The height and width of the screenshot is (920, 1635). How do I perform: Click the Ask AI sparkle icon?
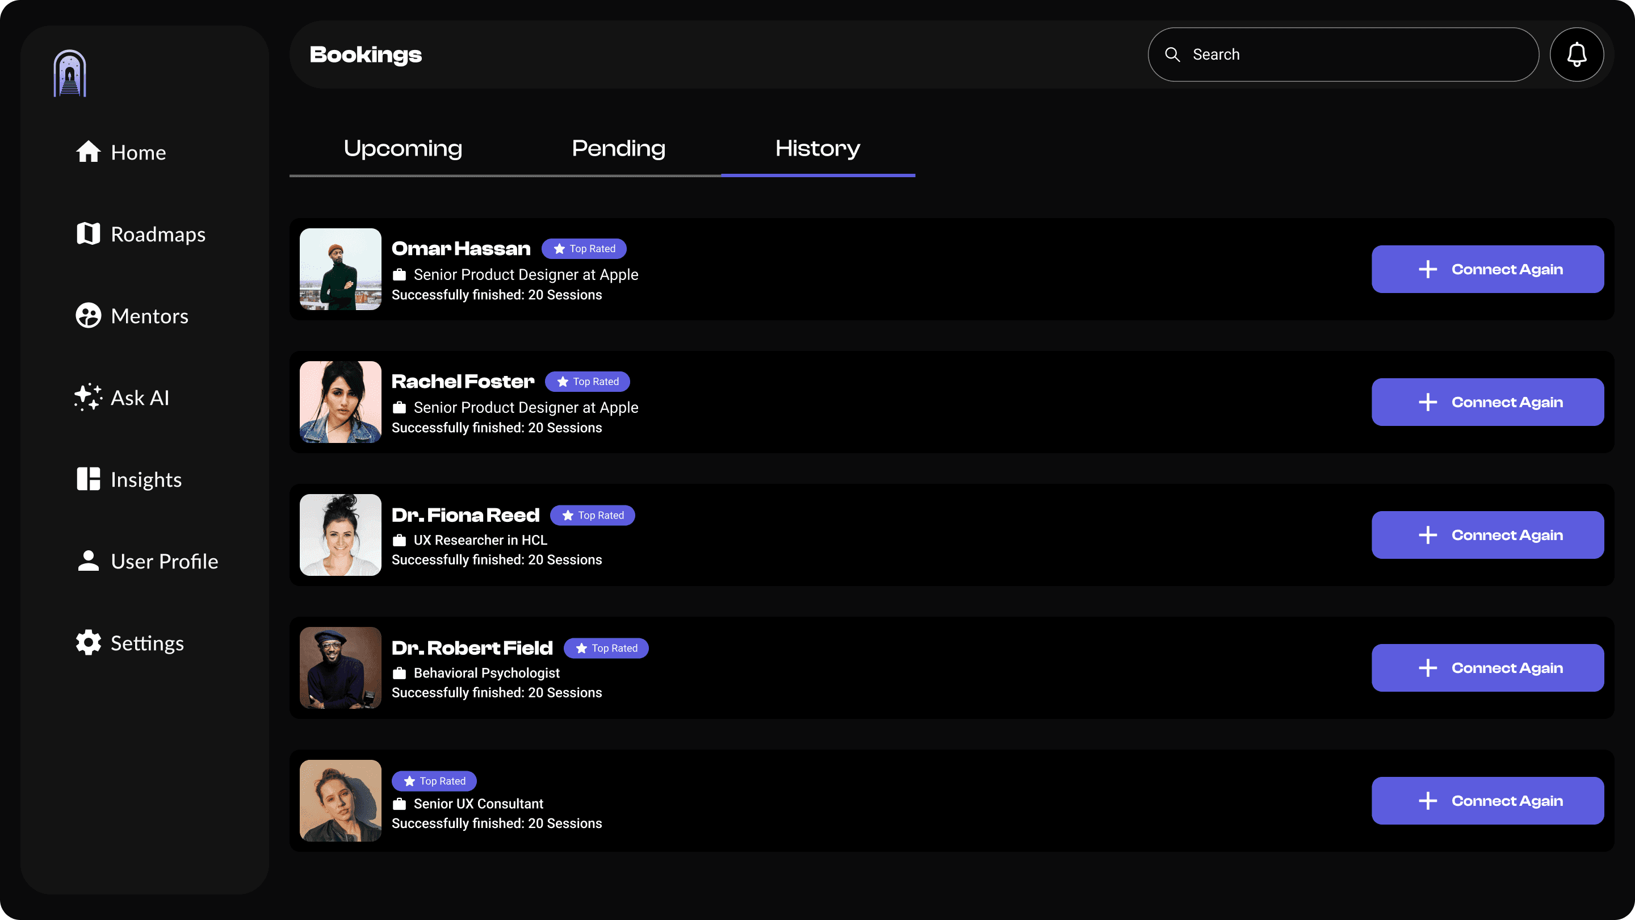coord(88,398)
